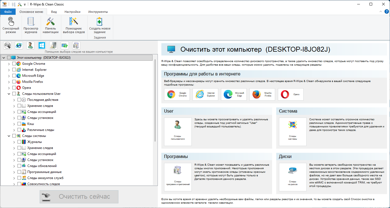
Task: Click the Сенсорный режим ribbon icon
Action: 11,25
